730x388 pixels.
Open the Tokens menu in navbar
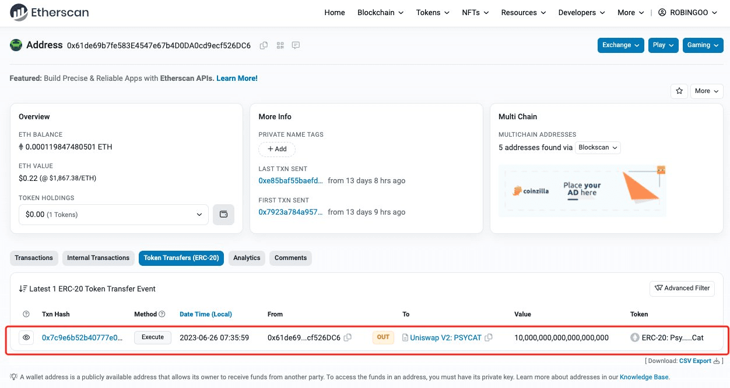tap(432, 13)
